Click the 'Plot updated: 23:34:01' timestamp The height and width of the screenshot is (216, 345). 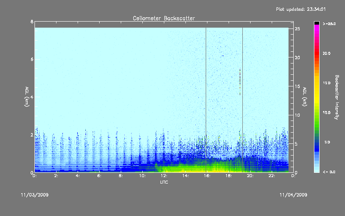point(301,9)
